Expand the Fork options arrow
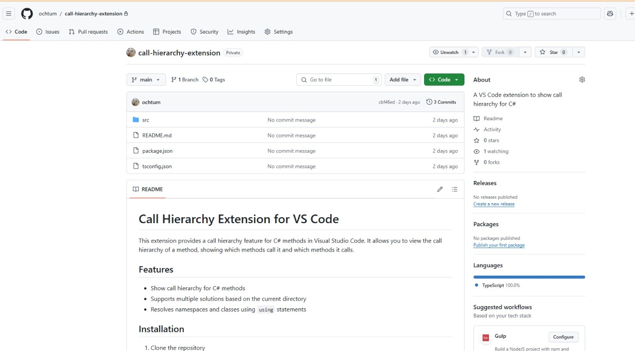 click(x=525, y=52)
